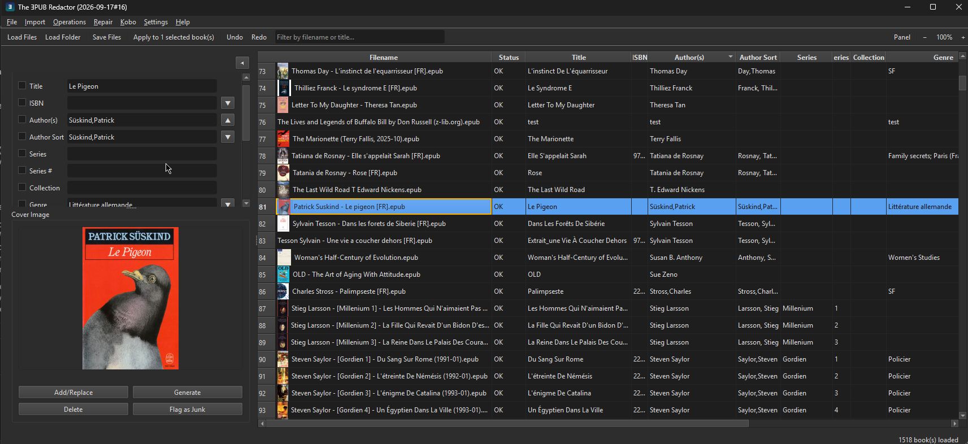Click Load Folder in the toolbar

pyautogui.click(x=63, y=37)
